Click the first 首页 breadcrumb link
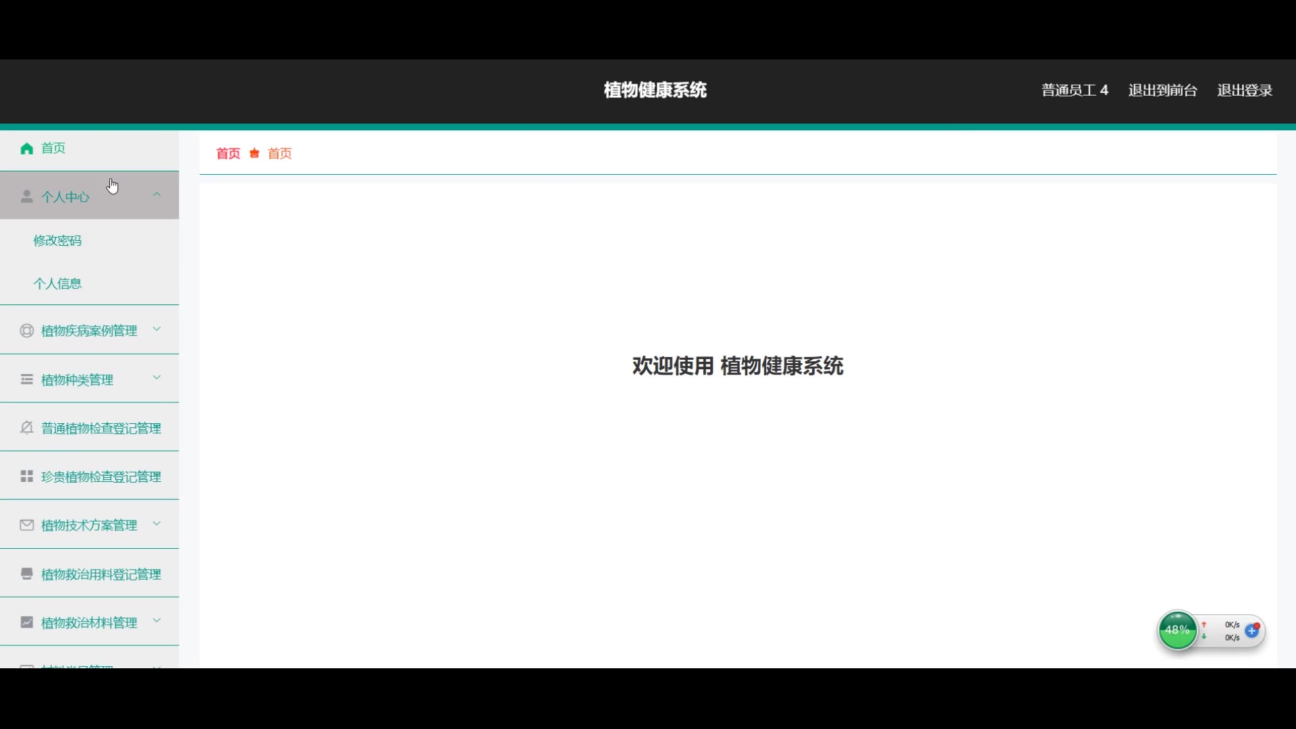This screenshot has width=1296, height=729. pyautogui.click(x=228, y=153)
